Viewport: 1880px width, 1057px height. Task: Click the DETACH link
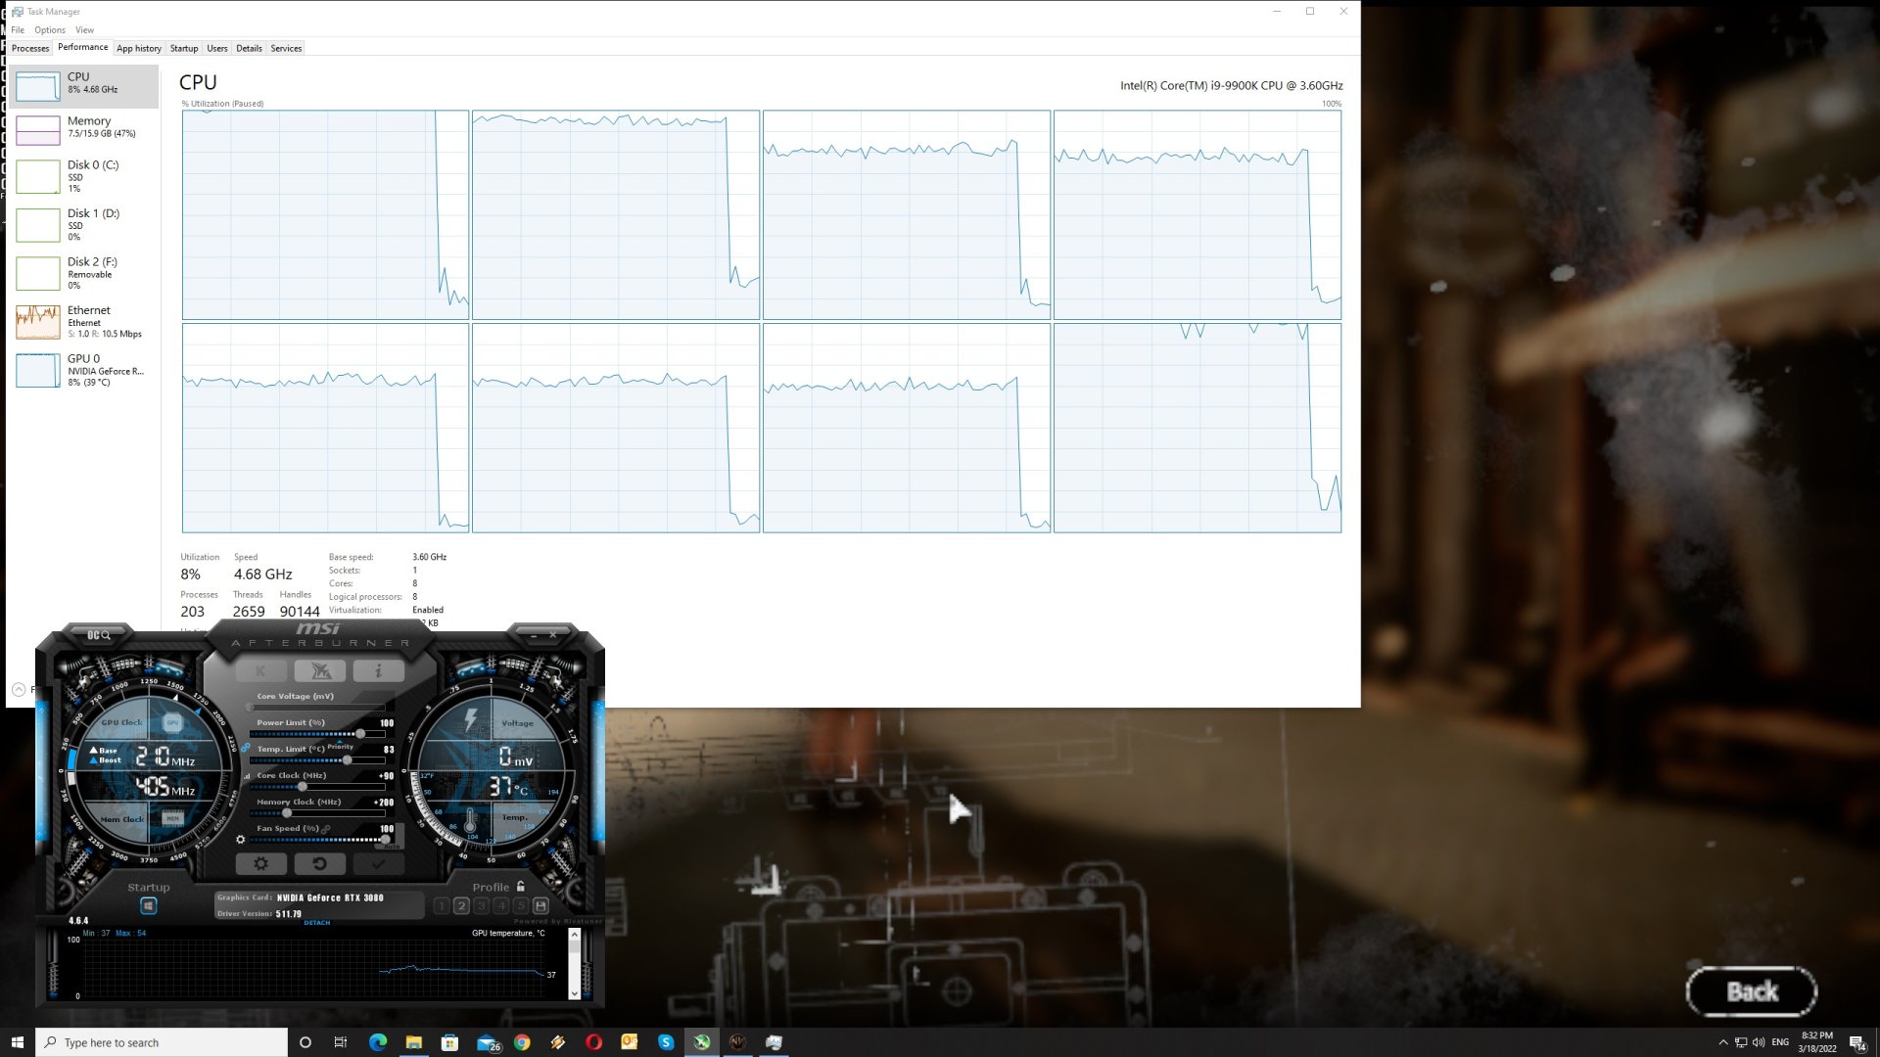(317, 923)
